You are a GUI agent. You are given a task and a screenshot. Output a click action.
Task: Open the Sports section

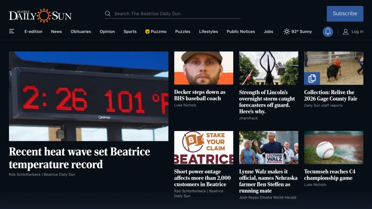130,31
